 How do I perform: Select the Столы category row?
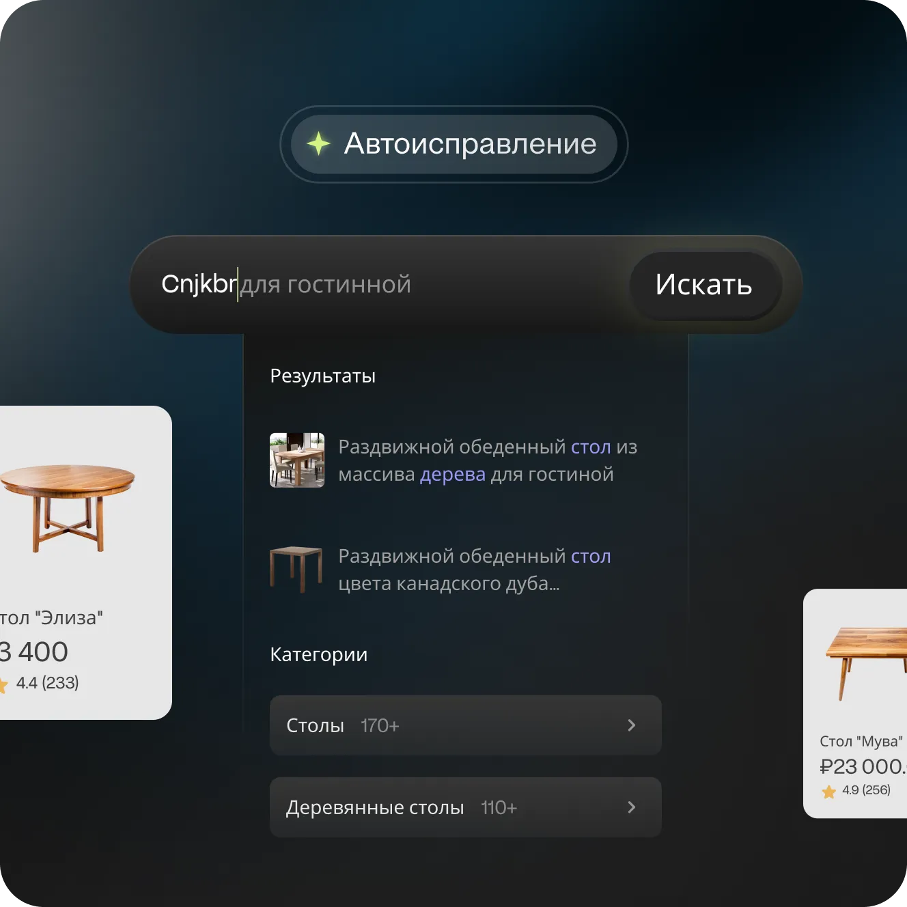click(x=466, y=725)
